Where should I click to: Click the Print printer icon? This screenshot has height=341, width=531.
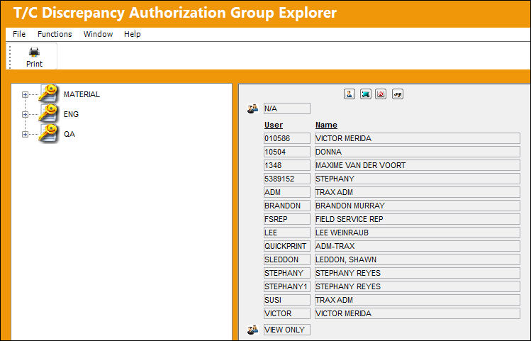click(x=34, y=52)
